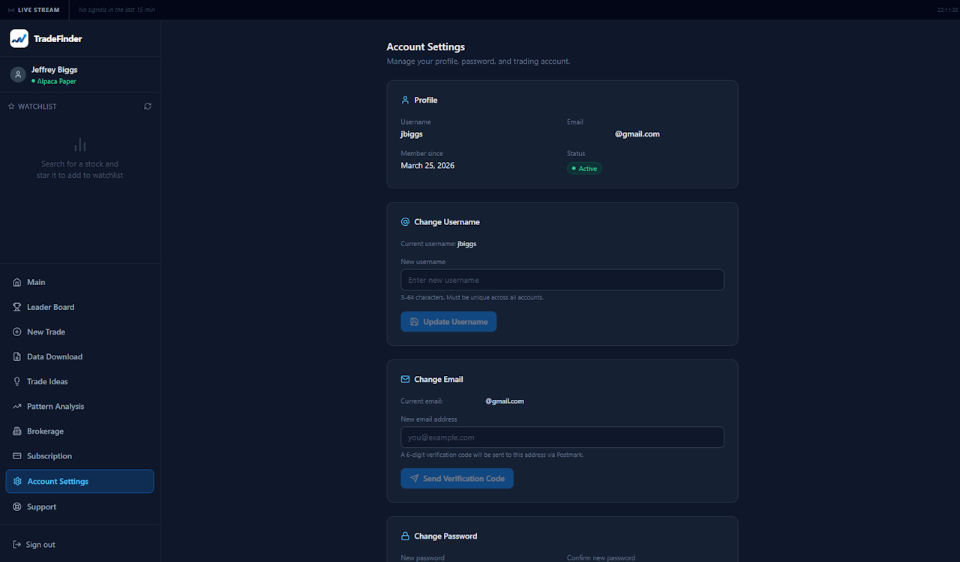Click the 'Manage your profile, password' subtitle

[478, 62]
